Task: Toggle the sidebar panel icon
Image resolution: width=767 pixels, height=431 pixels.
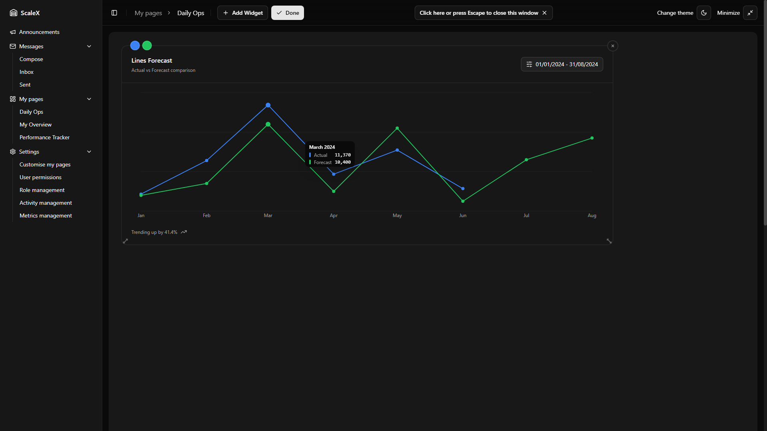Action: click(x=114, y=13)
